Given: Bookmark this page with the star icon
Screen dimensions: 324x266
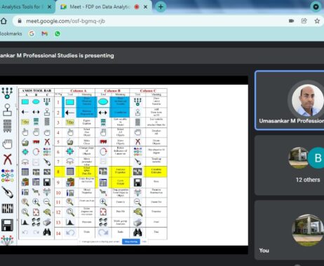Looking at the screenshot, I should click(x=317, y=21).
